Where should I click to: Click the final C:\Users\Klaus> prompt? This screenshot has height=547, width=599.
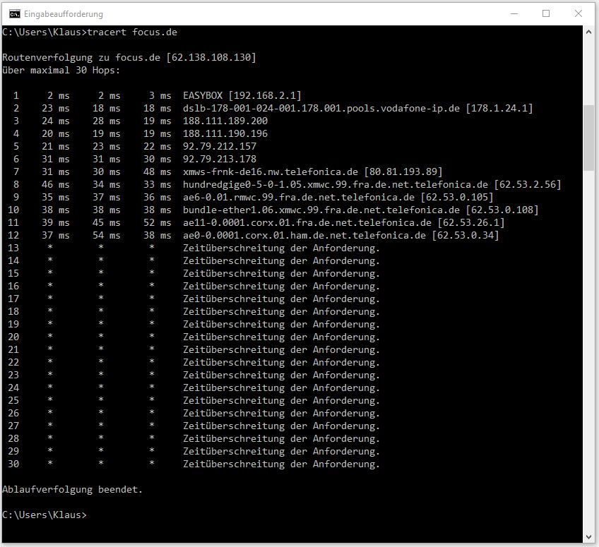[45, 515]
